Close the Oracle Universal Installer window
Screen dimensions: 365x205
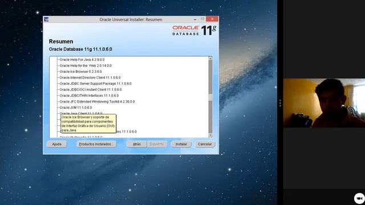[x=212, y=19]
